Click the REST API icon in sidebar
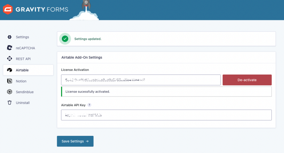 (x=10, y=59)
